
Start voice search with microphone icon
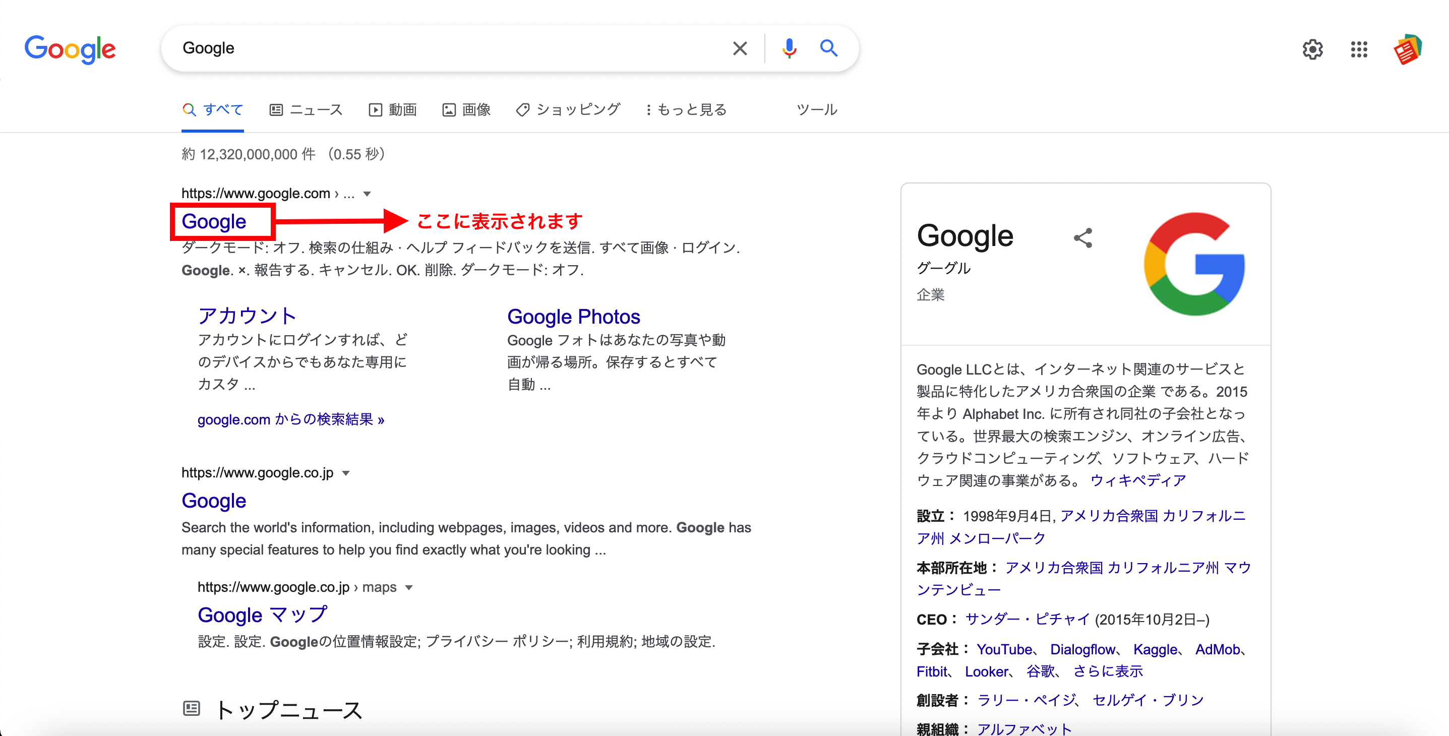click(789, 48)
